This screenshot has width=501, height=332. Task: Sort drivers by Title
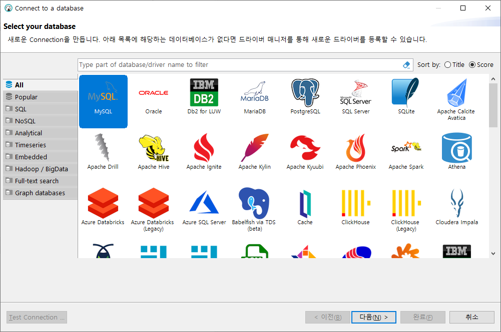454,65
